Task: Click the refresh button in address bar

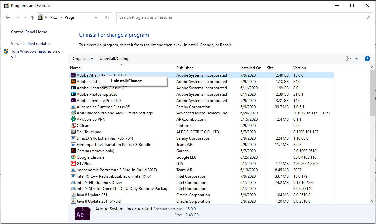Action: pyautogui.click(x=107, y=18)
